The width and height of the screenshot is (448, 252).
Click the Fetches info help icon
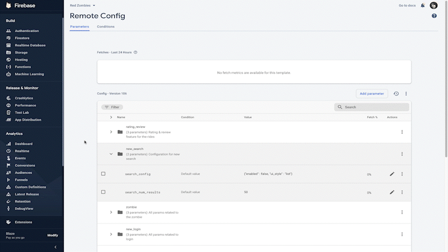(135, 52)
